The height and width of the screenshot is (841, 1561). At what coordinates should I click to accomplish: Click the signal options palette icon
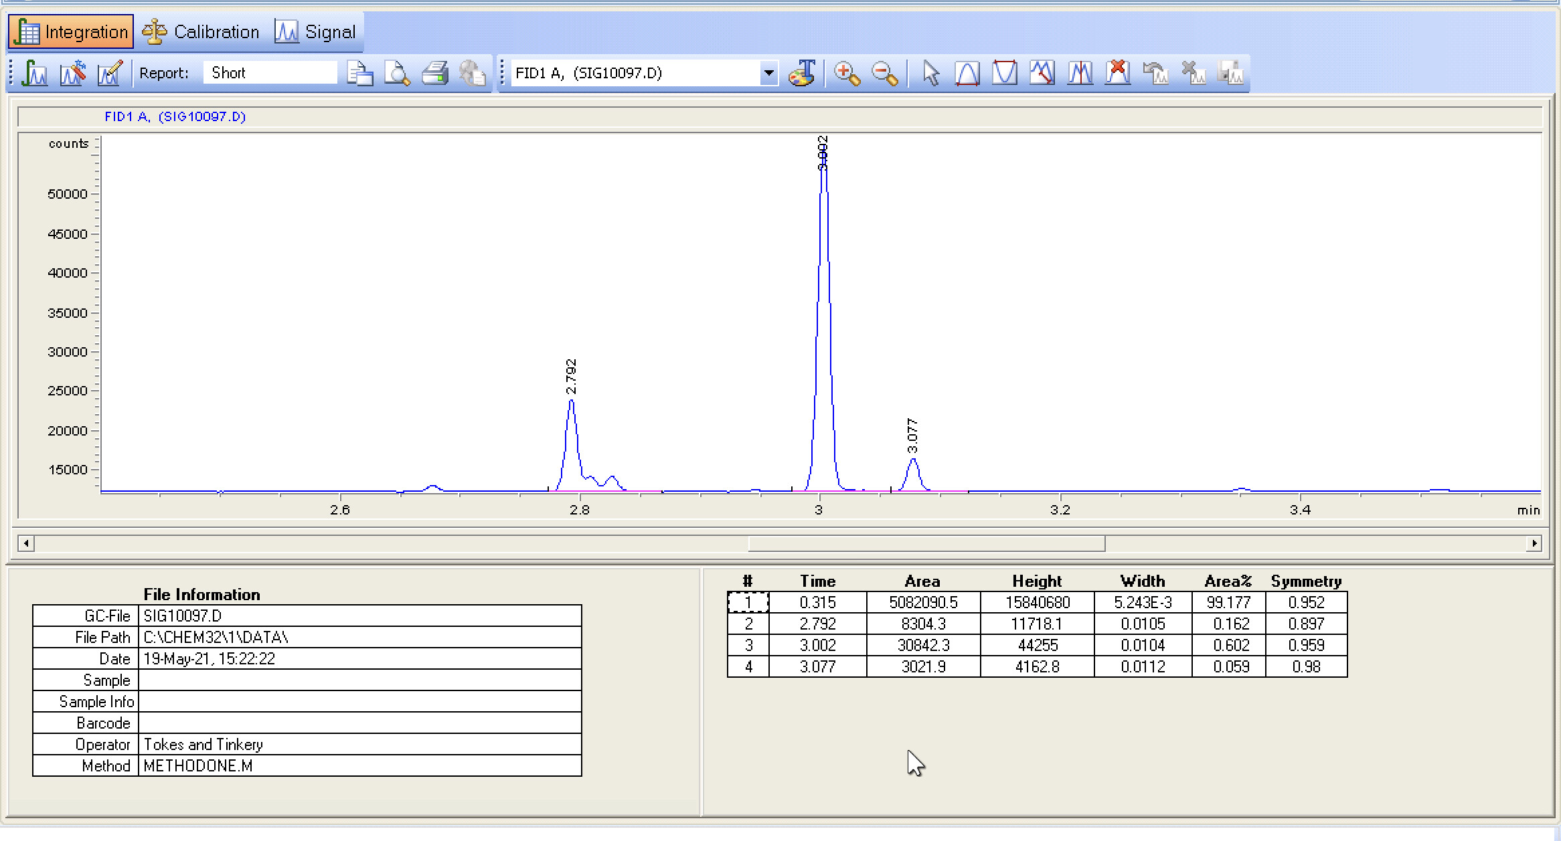tap(802, 73)
